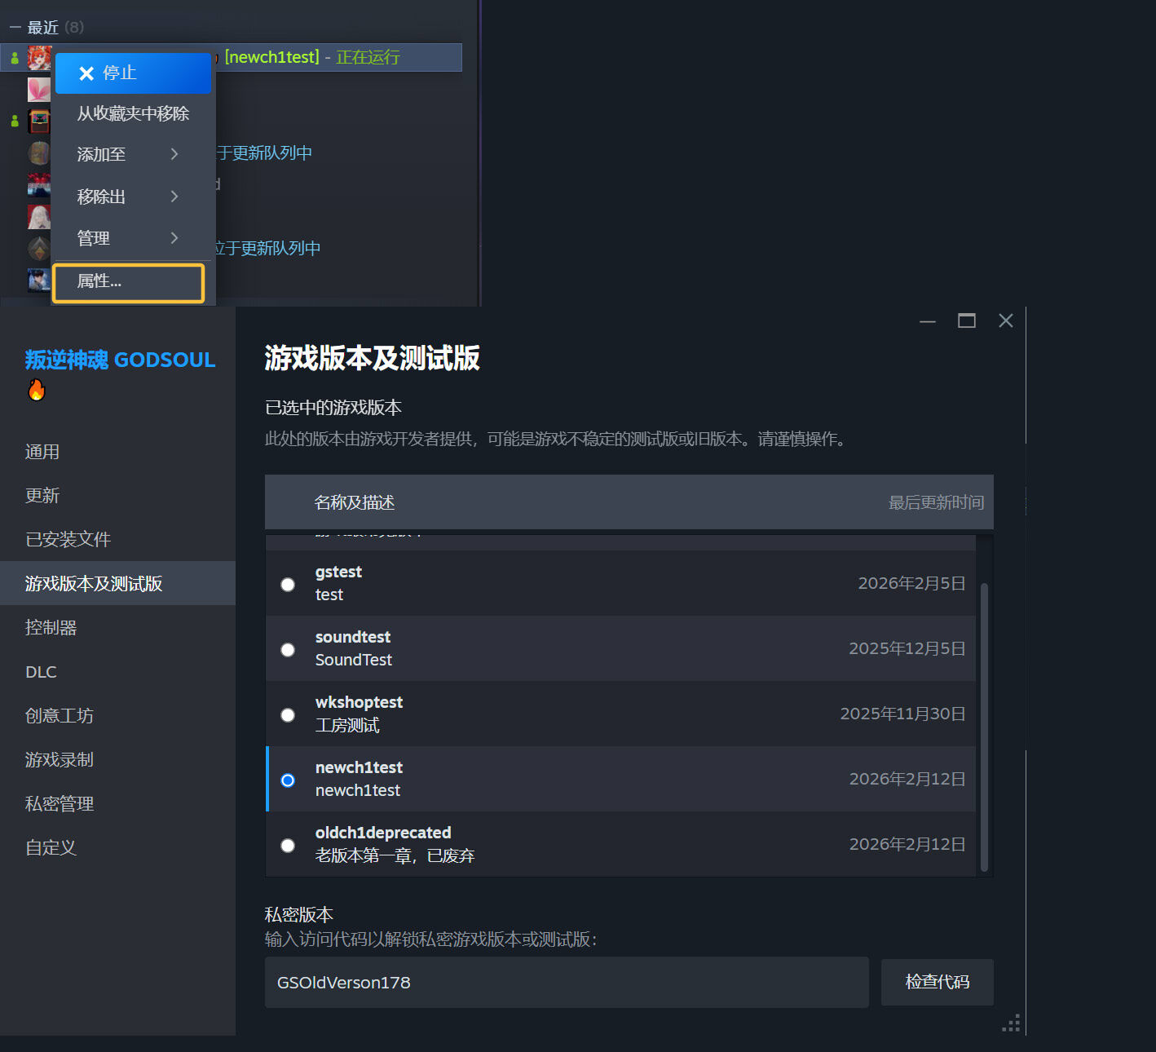
Task: Open the 游戏录制 tab
Action: [x=117, y=760]
